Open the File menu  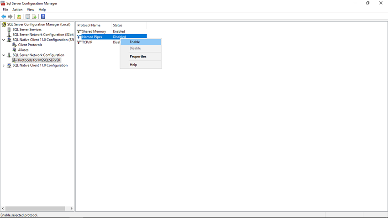[x=5, y=10]
